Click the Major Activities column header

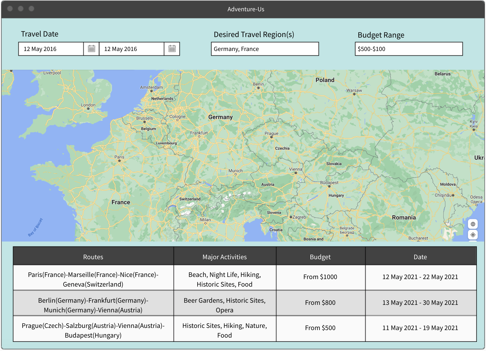225,257
